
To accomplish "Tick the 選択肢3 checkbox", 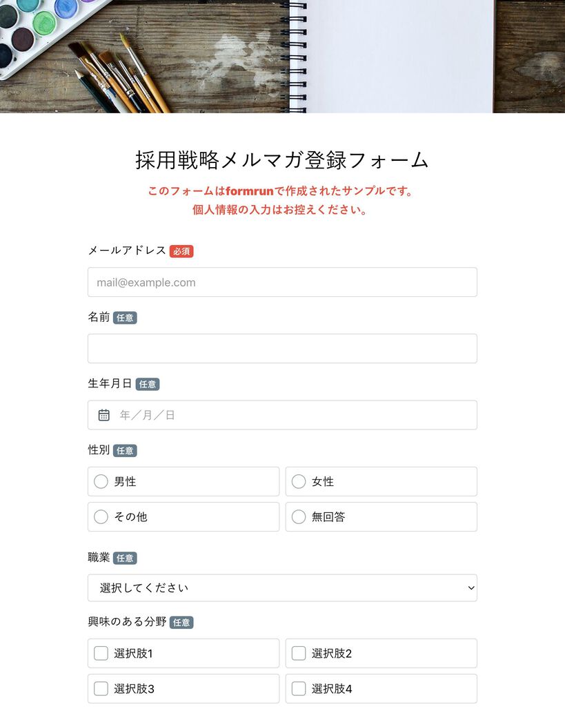I will pos(101,688).
